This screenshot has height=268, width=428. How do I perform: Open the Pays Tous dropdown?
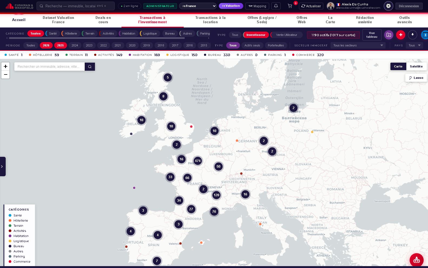414,45
